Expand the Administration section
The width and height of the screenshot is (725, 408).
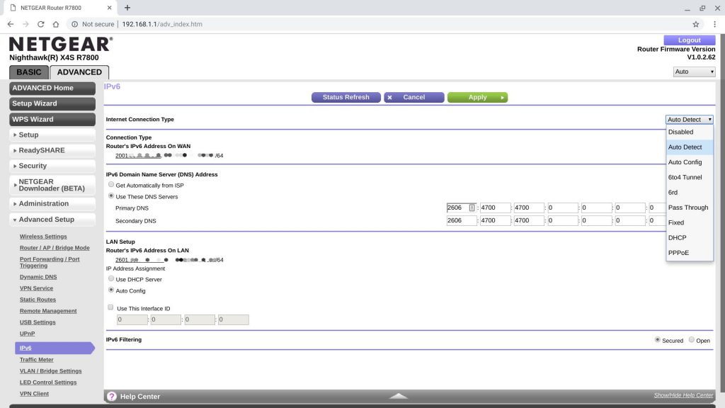click(x=52, y=203)
